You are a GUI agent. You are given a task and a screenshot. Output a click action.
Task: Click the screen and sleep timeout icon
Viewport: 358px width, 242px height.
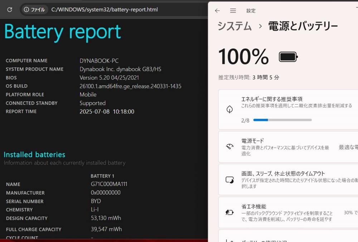coord(229,180)
